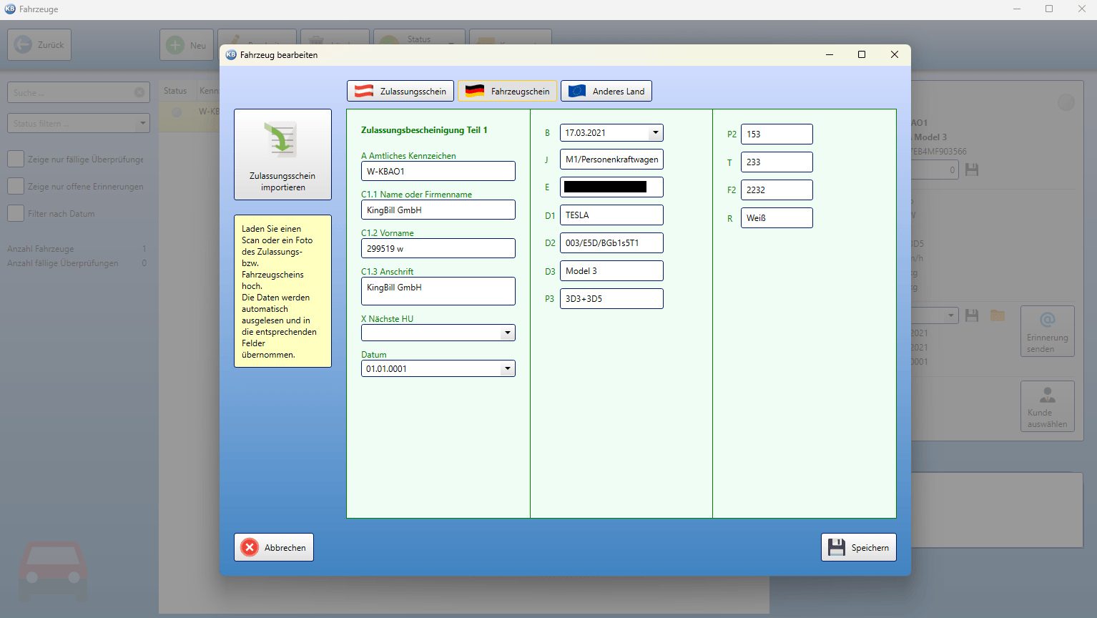
Task: Click the red X Abbrechen button
Action: click(274, 547)
